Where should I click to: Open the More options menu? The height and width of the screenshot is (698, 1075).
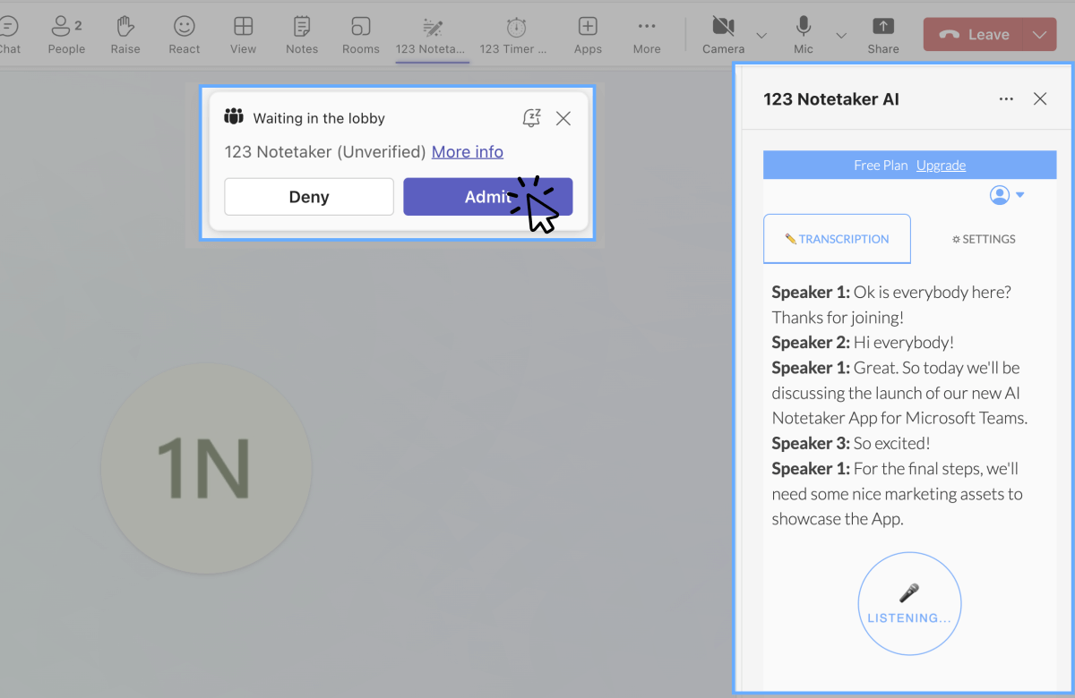pyautogui.click(x=647, y=35)
